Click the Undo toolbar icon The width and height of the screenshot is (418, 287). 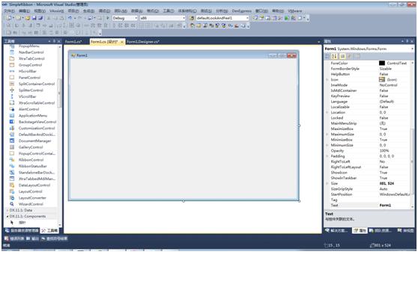coord(70,18)
